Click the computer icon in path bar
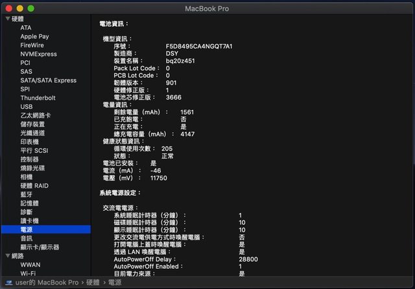 pyautogui.click(x=8, y=283)
